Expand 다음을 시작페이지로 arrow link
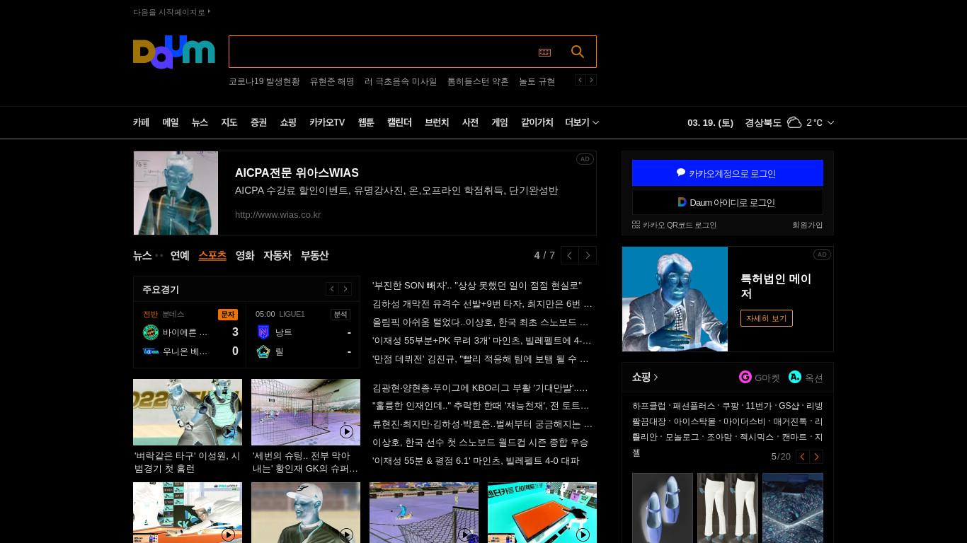 point(171,12)
